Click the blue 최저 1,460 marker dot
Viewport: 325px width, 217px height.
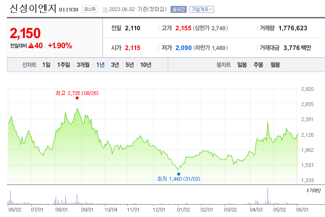[179, 174]
